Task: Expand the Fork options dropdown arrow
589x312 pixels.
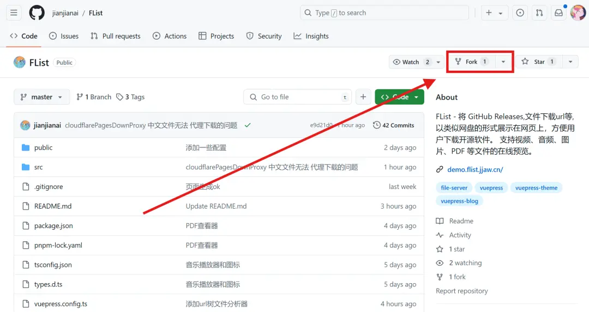Action: (x=503, y=62)
